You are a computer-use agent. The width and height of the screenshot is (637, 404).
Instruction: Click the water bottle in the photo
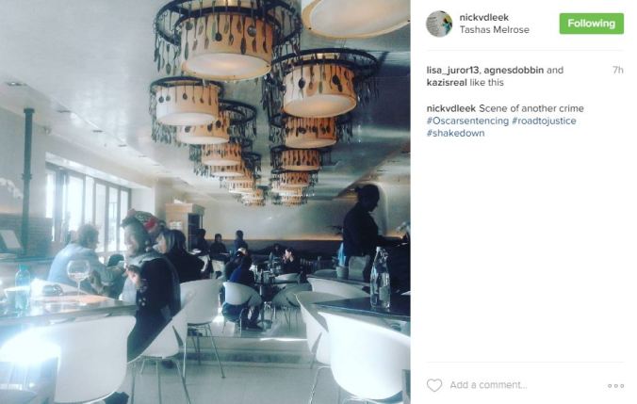click(x=380, y=280)
